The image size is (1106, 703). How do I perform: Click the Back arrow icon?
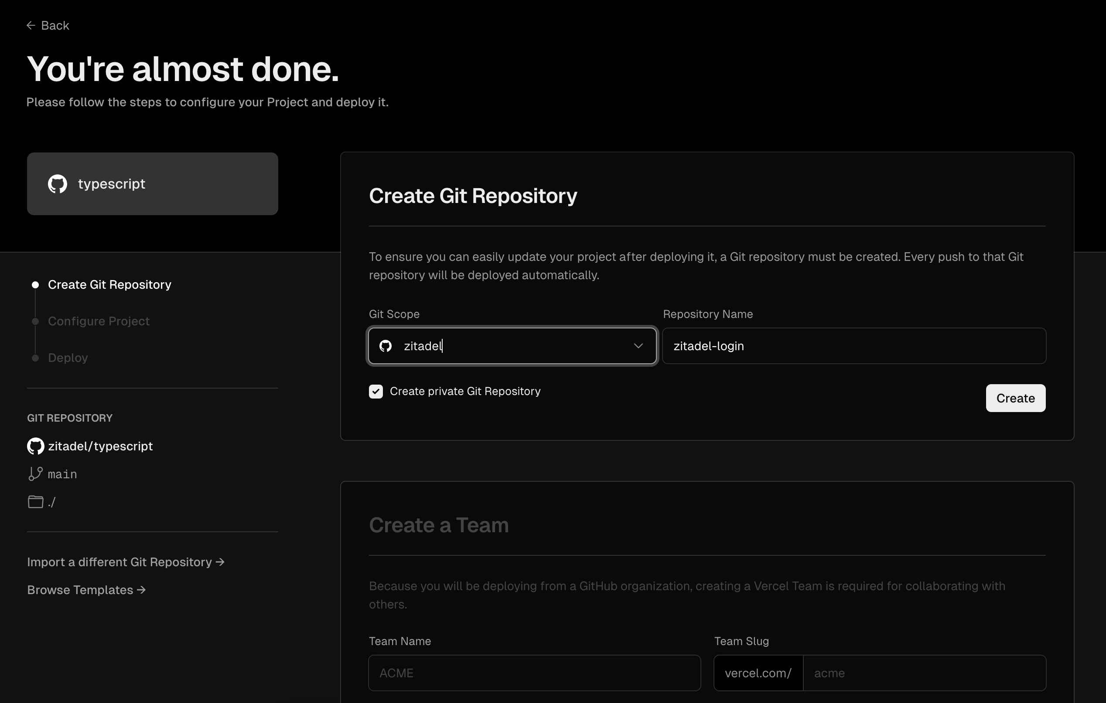(x=31, y=26)
